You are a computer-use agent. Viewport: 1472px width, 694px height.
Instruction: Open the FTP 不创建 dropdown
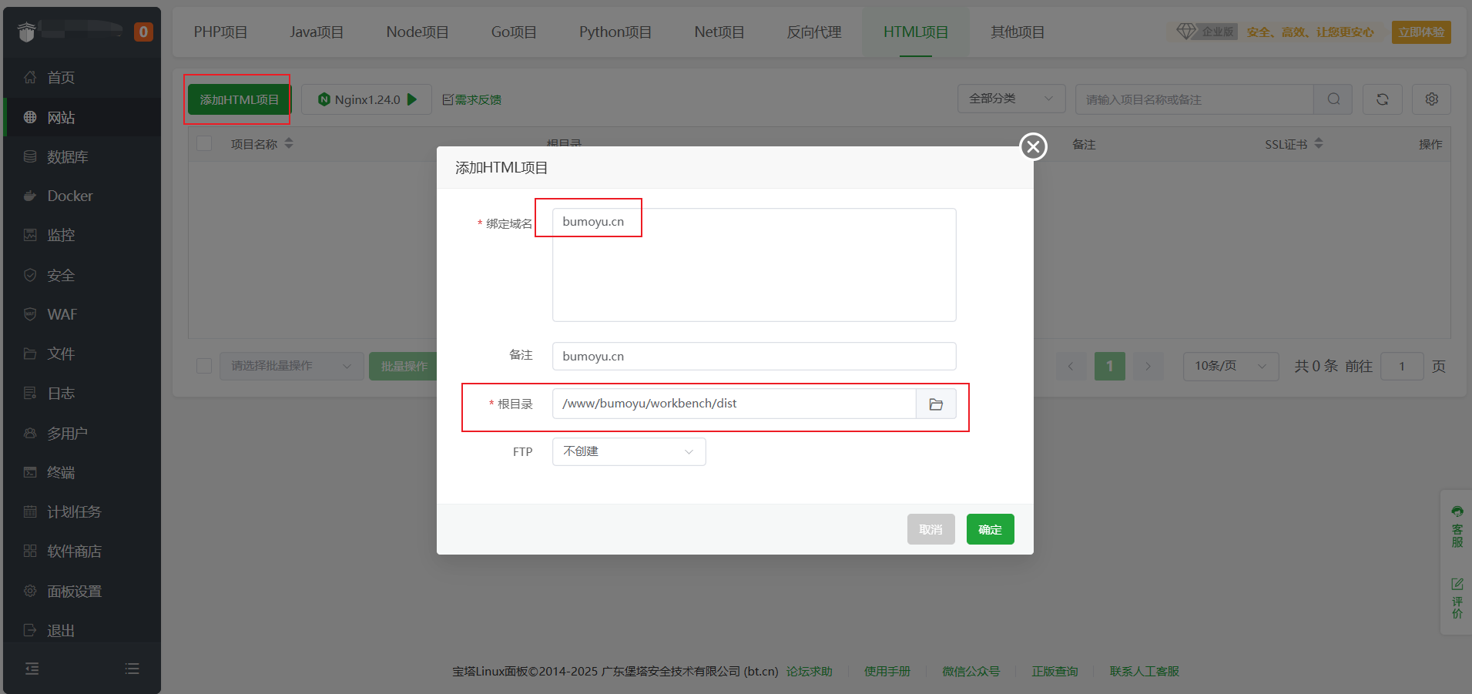(629, 451)
